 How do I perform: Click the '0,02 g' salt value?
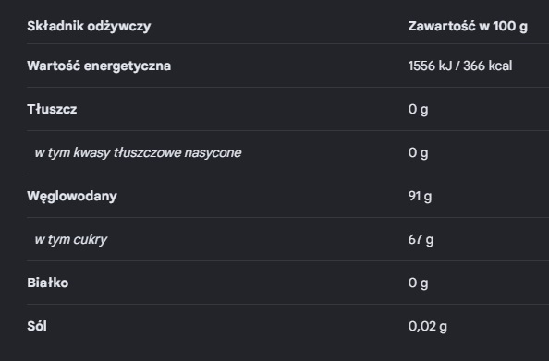coord(428,326)
